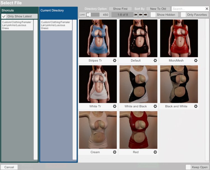210x170 pixels.
Task: Select the LarrysArms Luscious Dress shortcut entry
Action: point(17,25)
